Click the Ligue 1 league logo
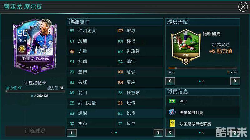Image resolution: width=250 pixels, height=140 pixels. pos(172,123)
